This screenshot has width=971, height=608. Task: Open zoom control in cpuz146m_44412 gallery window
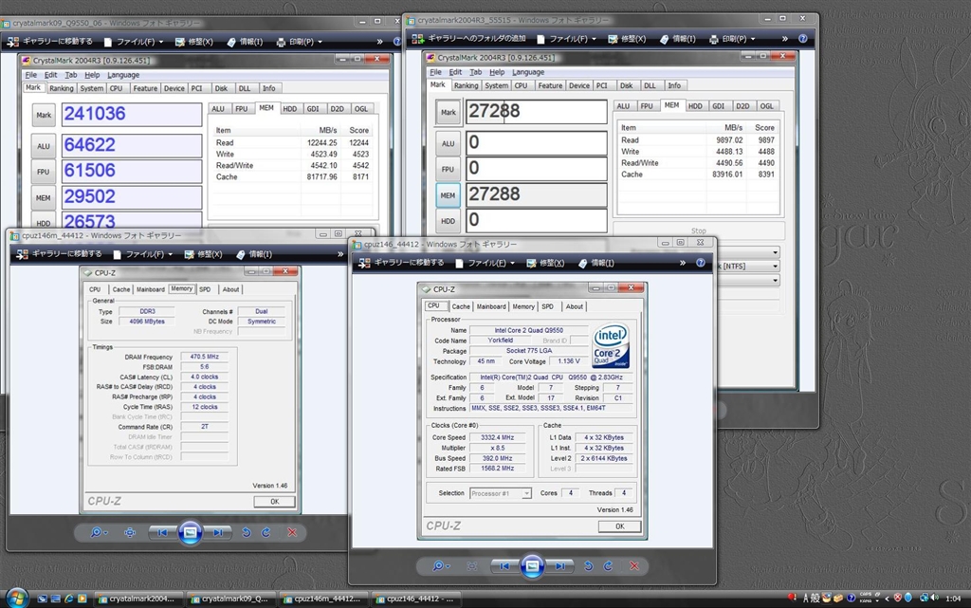98,532
